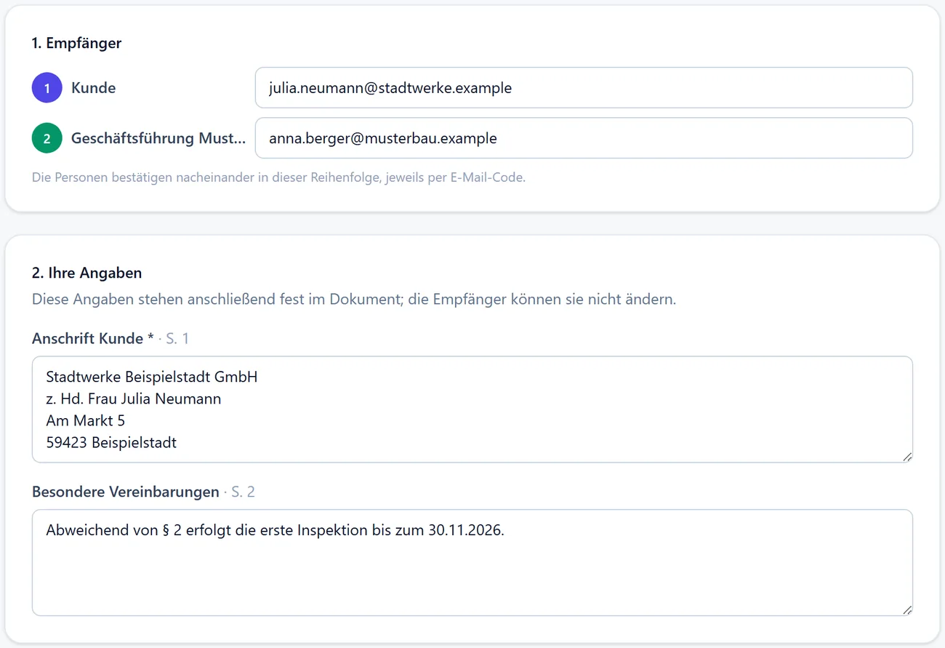Click the Anschrift Kunde text area
This screenshot has height=648, width=945.
coord(472,409)
